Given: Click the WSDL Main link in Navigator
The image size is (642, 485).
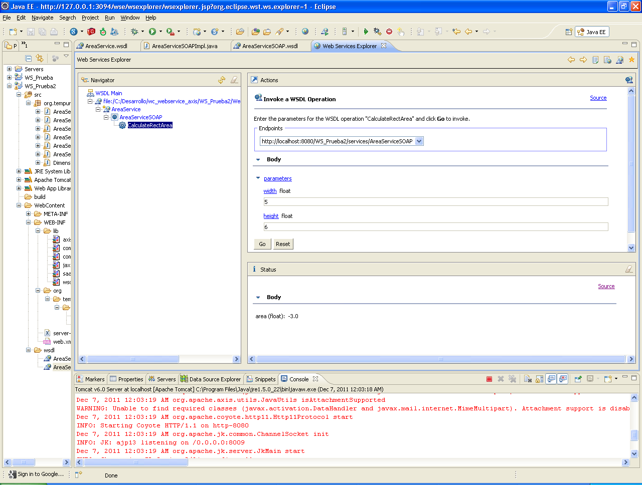Looking at the screenshot, I should [x=109, y=93].
